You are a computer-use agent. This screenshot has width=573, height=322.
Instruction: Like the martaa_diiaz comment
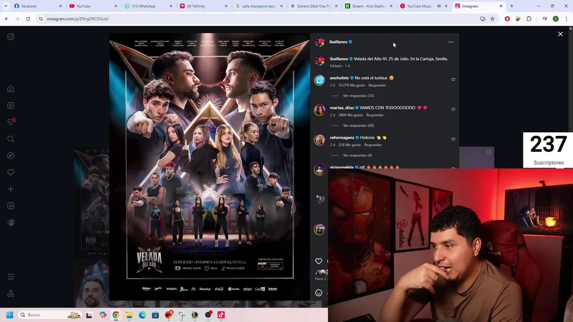coord(453,110)
